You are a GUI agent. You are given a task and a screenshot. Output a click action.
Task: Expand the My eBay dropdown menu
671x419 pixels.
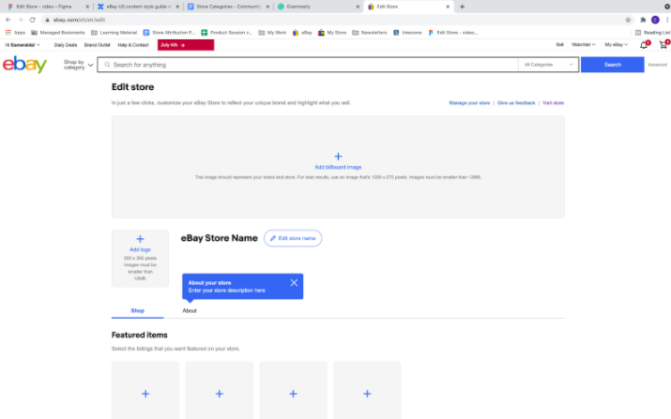[616, 44]
